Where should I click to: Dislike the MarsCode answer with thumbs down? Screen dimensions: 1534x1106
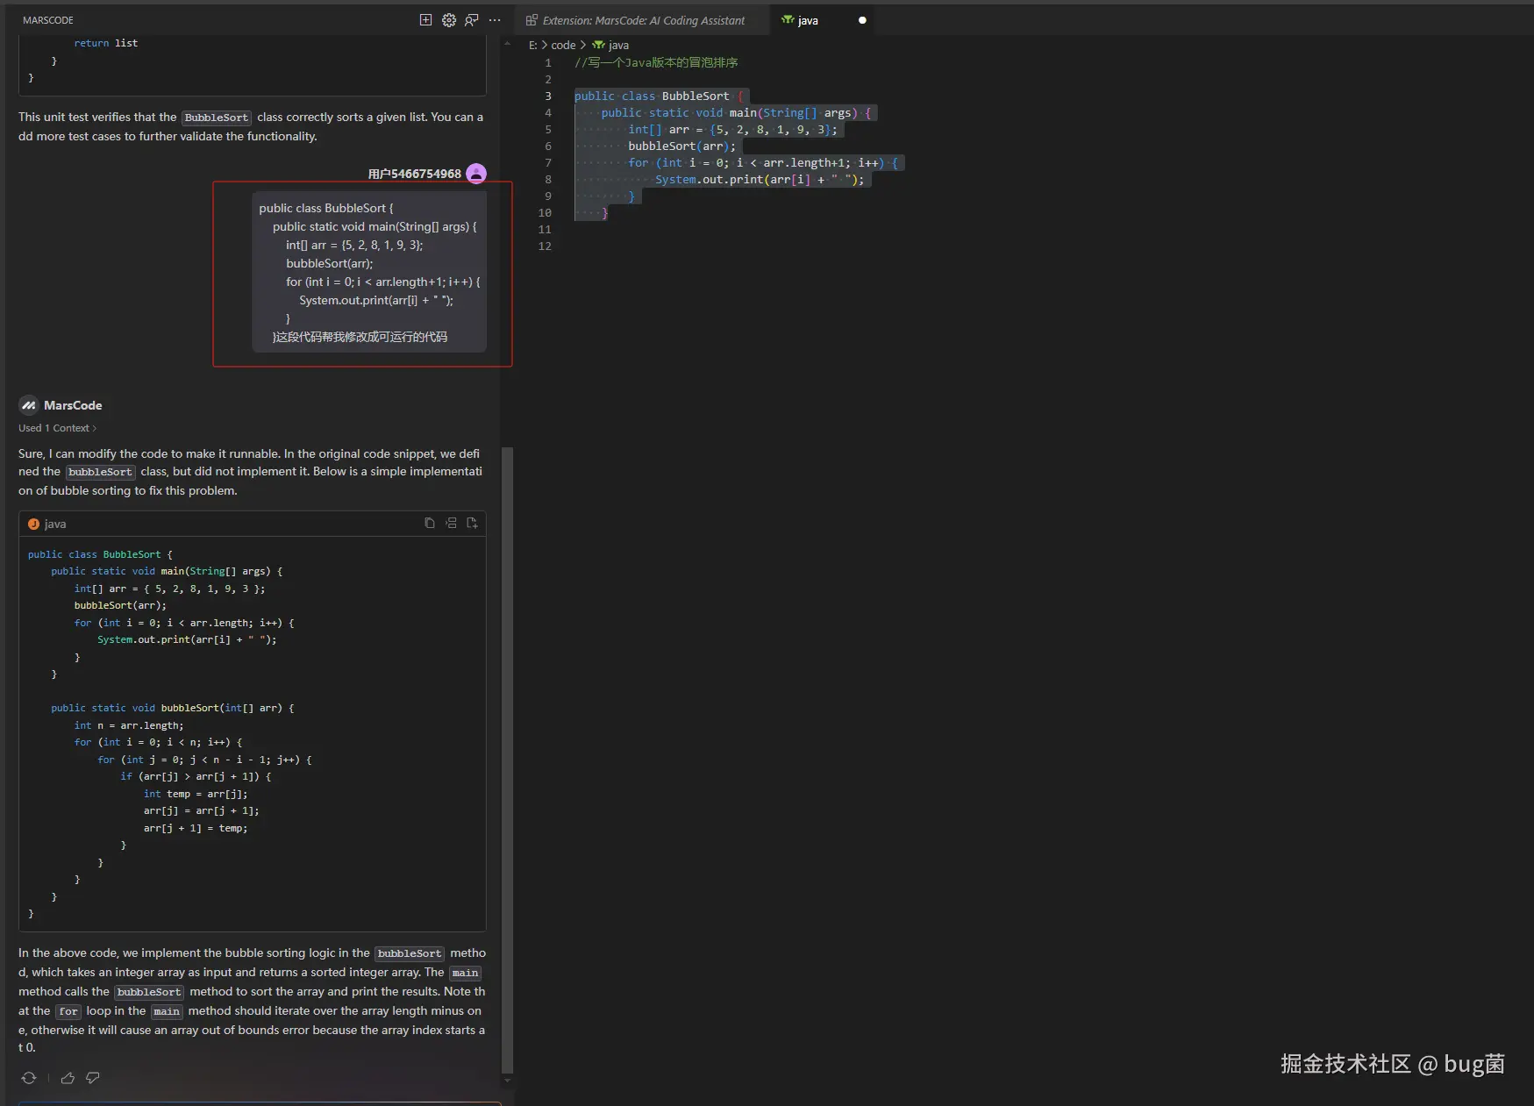pos(92,1078)
